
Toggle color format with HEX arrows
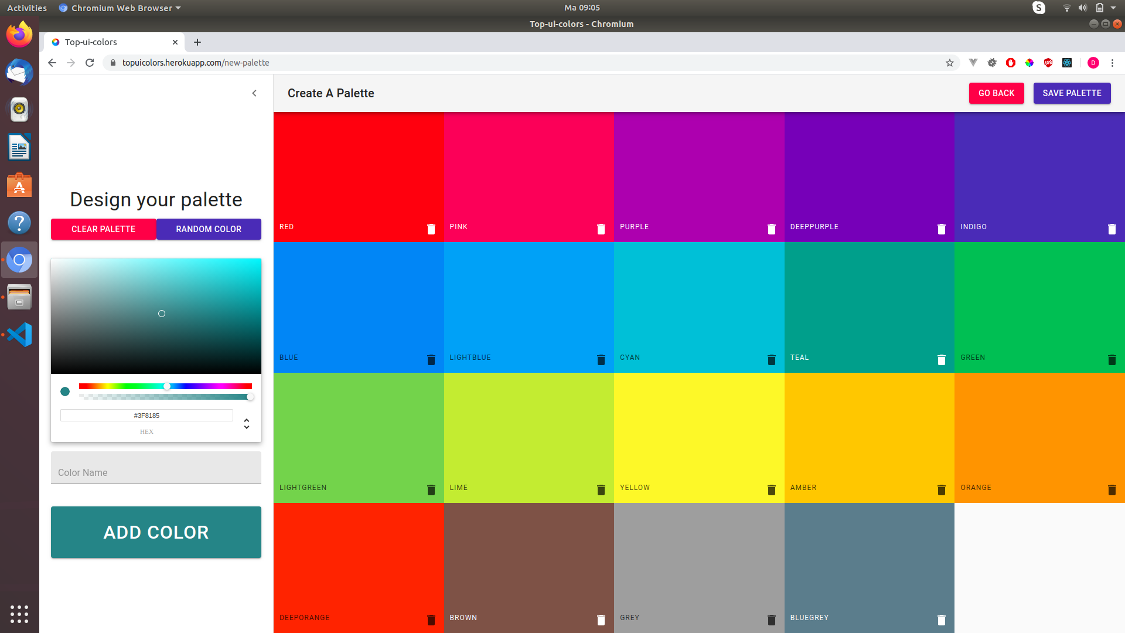coord(247,424)
